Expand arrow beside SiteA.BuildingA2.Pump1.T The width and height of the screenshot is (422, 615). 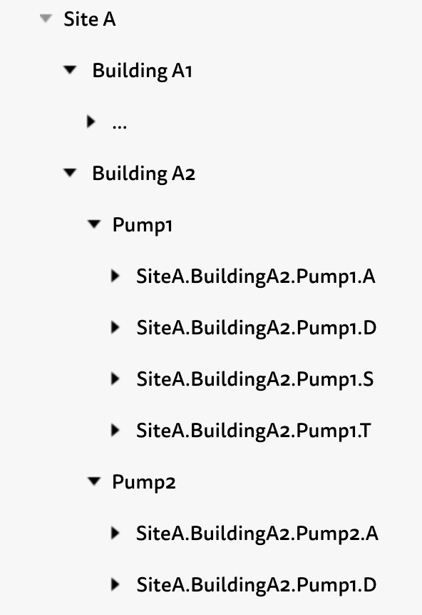coord(115,430)
